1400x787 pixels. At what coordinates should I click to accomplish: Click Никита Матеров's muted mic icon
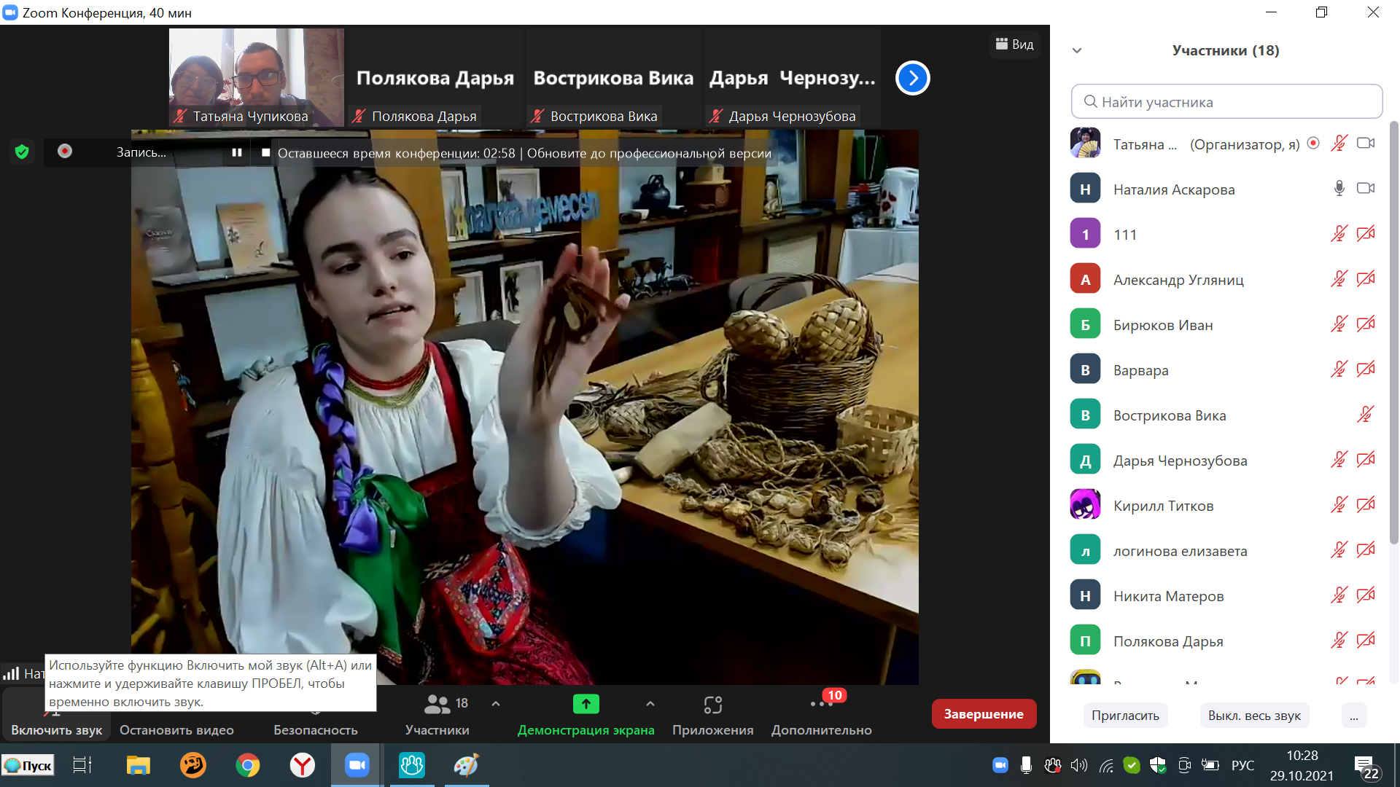pyautogui.click(x=1339, y=595)
